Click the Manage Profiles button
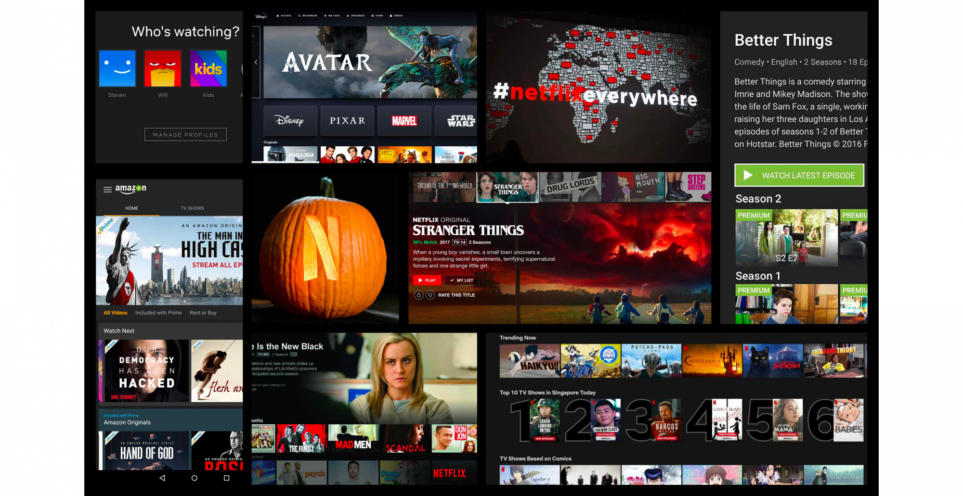 tap(185, 135)
